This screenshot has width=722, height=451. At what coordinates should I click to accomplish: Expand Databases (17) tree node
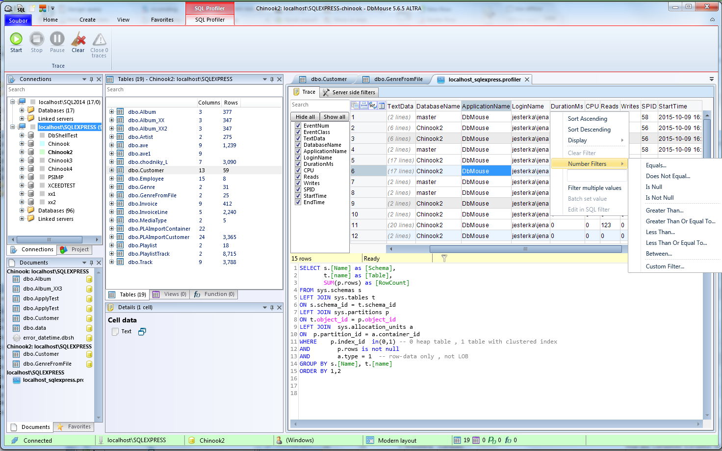tap(22, 110)
